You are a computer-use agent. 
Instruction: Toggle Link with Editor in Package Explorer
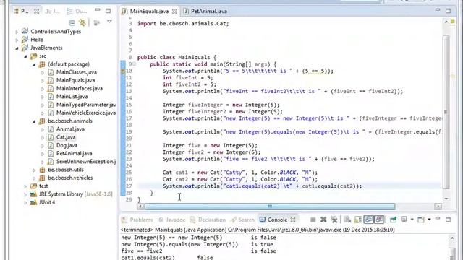(x=82, y=22)
